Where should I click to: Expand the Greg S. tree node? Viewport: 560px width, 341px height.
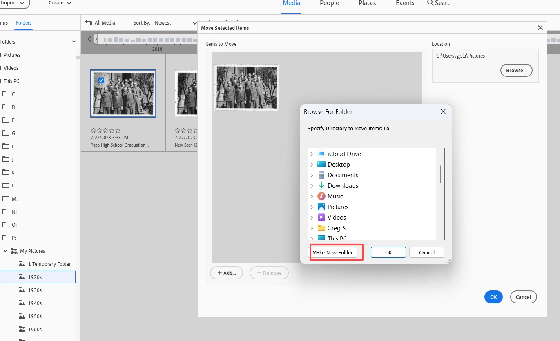click(312, 228)
